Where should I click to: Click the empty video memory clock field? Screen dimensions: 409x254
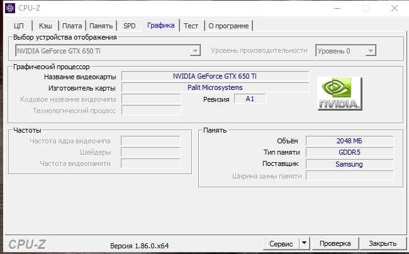[x=150, y=163]
